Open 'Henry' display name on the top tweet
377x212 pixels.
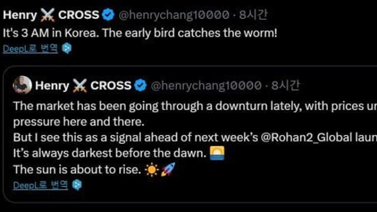20,15
